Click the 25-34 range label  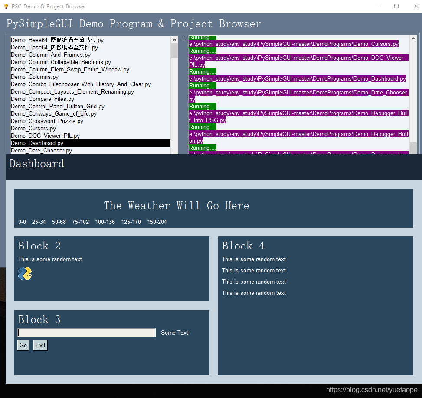(x=39, y=222)
